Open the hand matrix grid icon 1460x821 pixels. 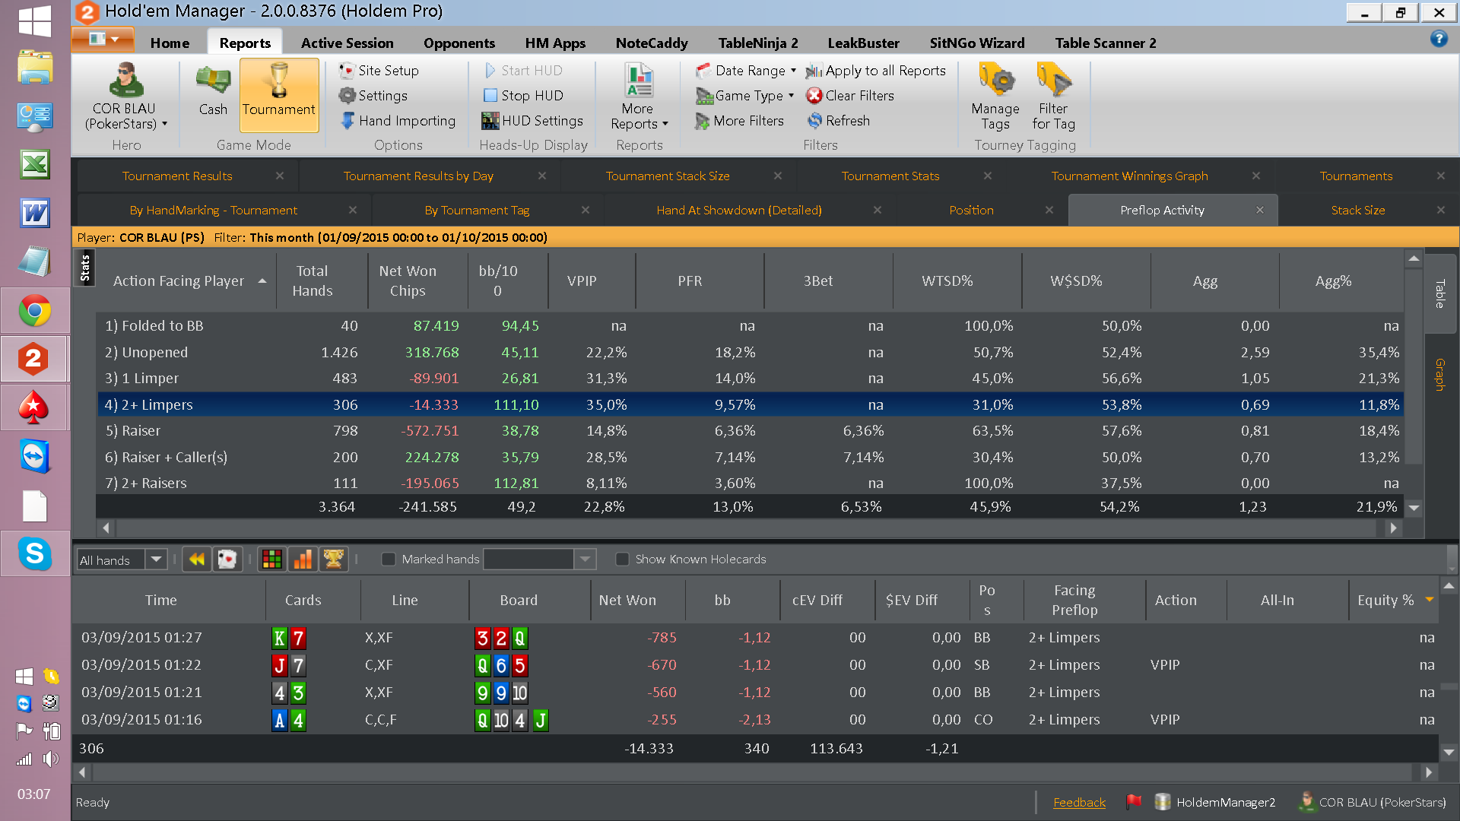tap(272, 560)
